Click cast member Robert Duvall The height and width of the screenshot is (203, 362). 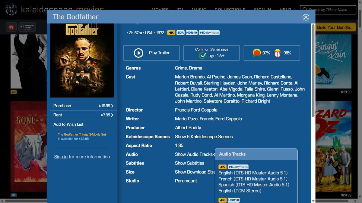188,83
